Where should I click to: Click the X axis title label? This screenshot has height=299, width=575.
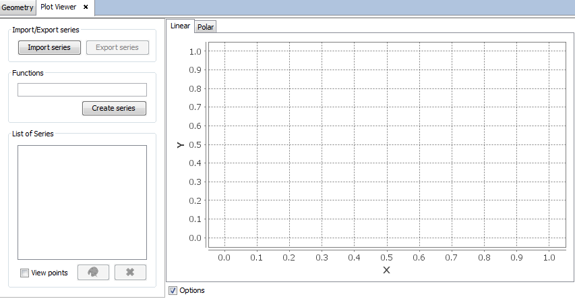tap(386, 270)
